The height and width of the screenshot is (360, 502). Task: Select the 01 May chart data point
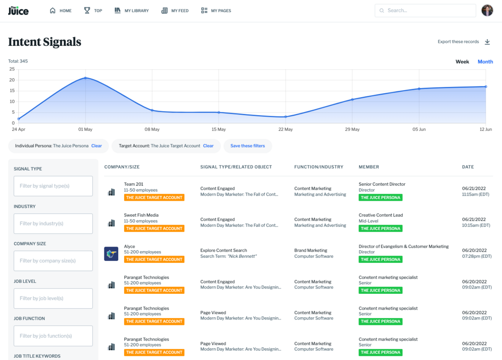85,78
